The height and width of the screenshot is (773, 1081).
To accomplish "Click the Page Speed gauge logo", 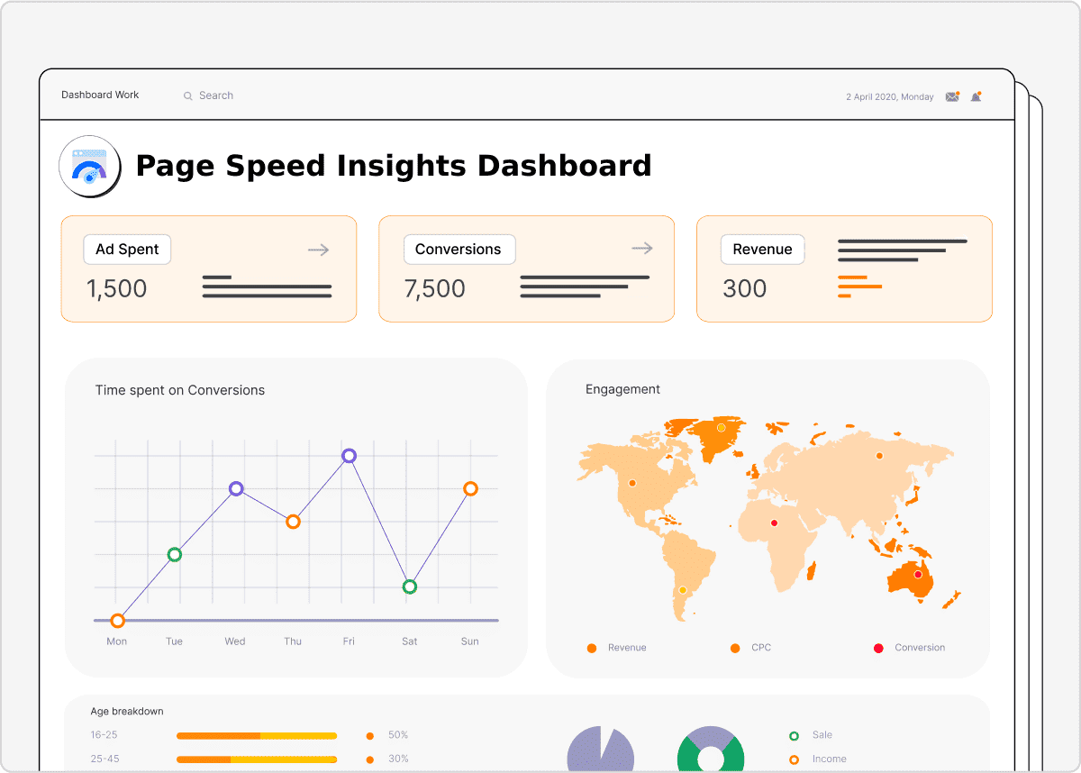I will pyautogui.click(x=89, y=166).
